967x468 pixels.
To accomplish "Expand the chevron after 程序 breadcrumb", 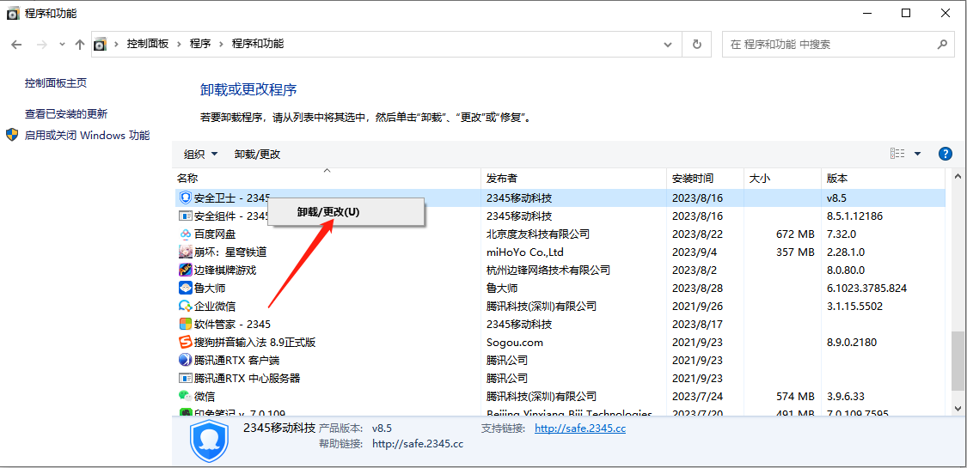I will (x=222, y=45).
